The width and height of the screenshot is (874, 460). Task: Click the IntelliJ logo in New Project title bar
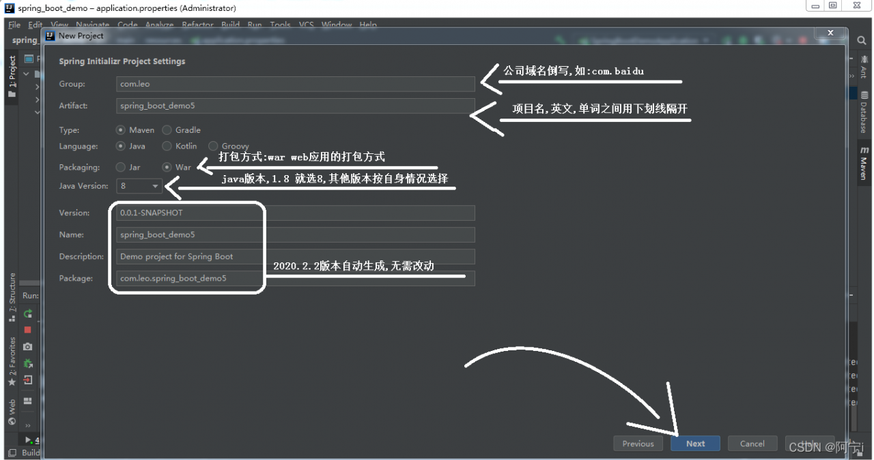coord(50,35)
